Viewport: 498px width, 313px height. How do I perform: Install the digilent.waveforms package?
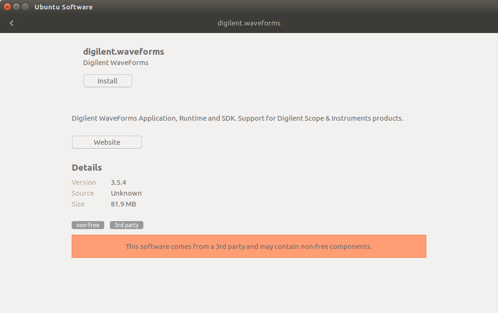(x=108, y=81)
